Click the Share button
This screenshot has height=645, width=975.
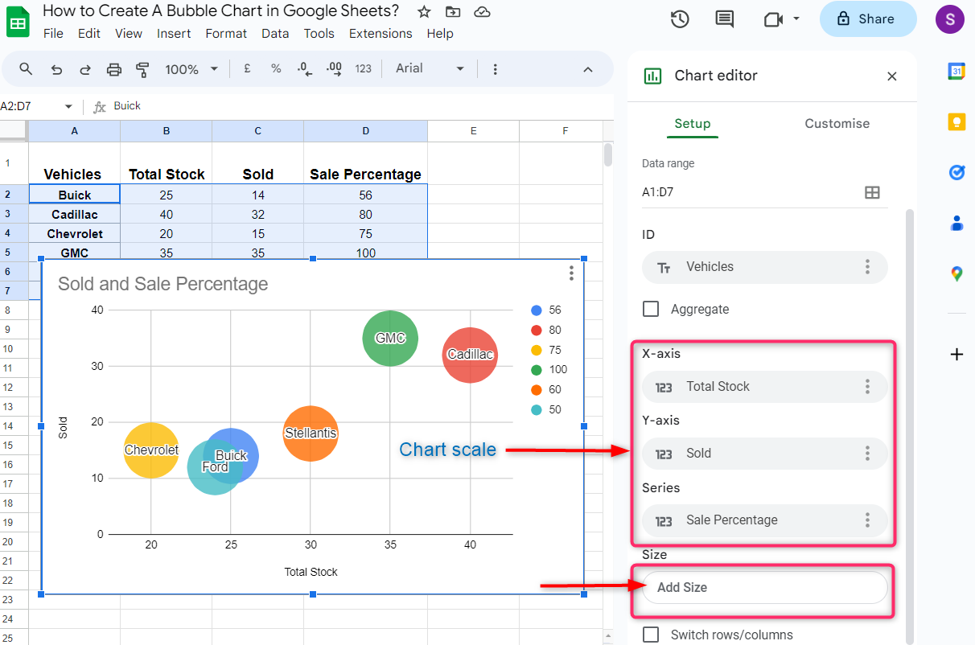click(x=867, y=19)
